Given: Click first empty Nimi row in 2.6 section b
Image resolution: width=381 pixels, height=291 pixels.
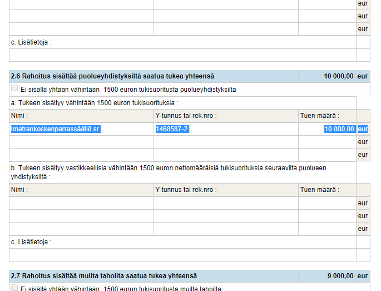Looking at the screenshot, I should (81, 203).
